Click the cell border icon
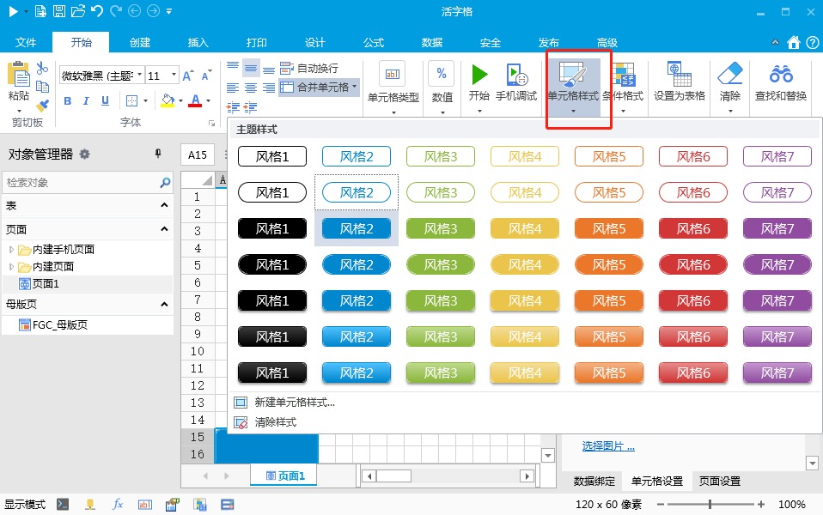Image resolution: width=823 pixels, height=515 pixels. click(x=131, y=100)
